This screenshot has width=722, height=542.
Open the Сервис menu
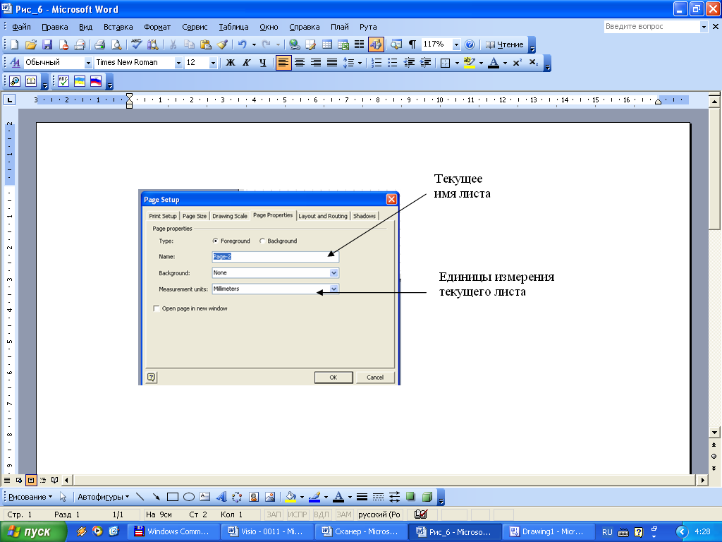pos(195,28)
